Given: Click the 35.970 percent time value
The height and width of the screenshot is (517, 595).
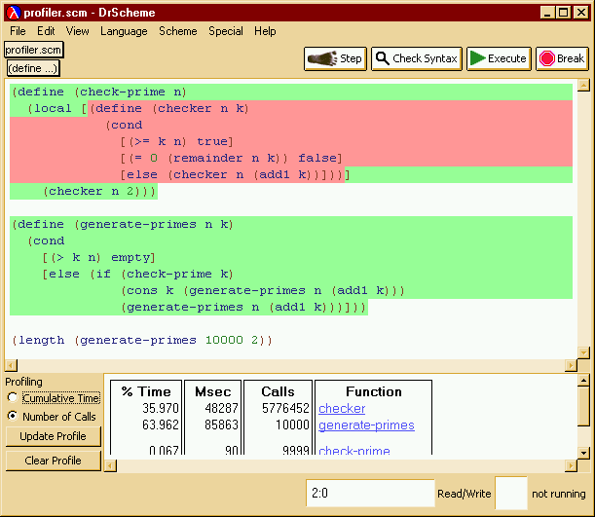Looking at the screenshot, I should click(161, 408).
